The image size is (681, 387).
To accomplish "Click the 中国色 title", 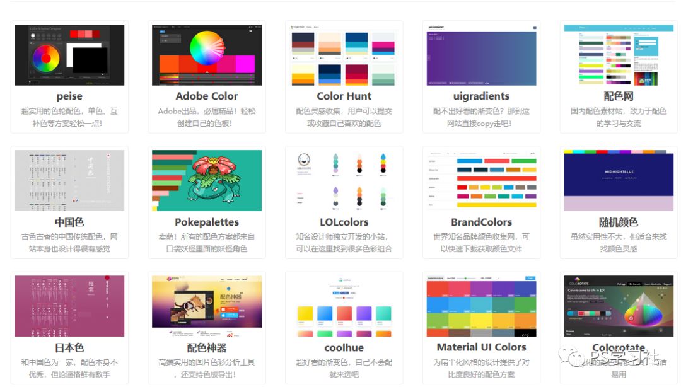I will point(69,222).
